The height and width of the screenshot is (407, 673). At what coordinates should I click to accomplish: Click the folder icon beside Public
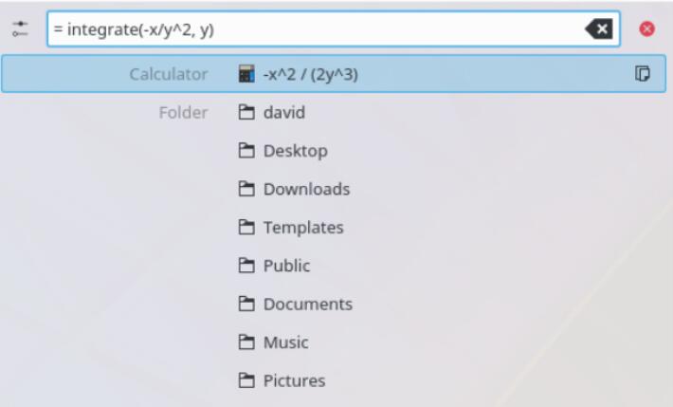tap(246, 267)
